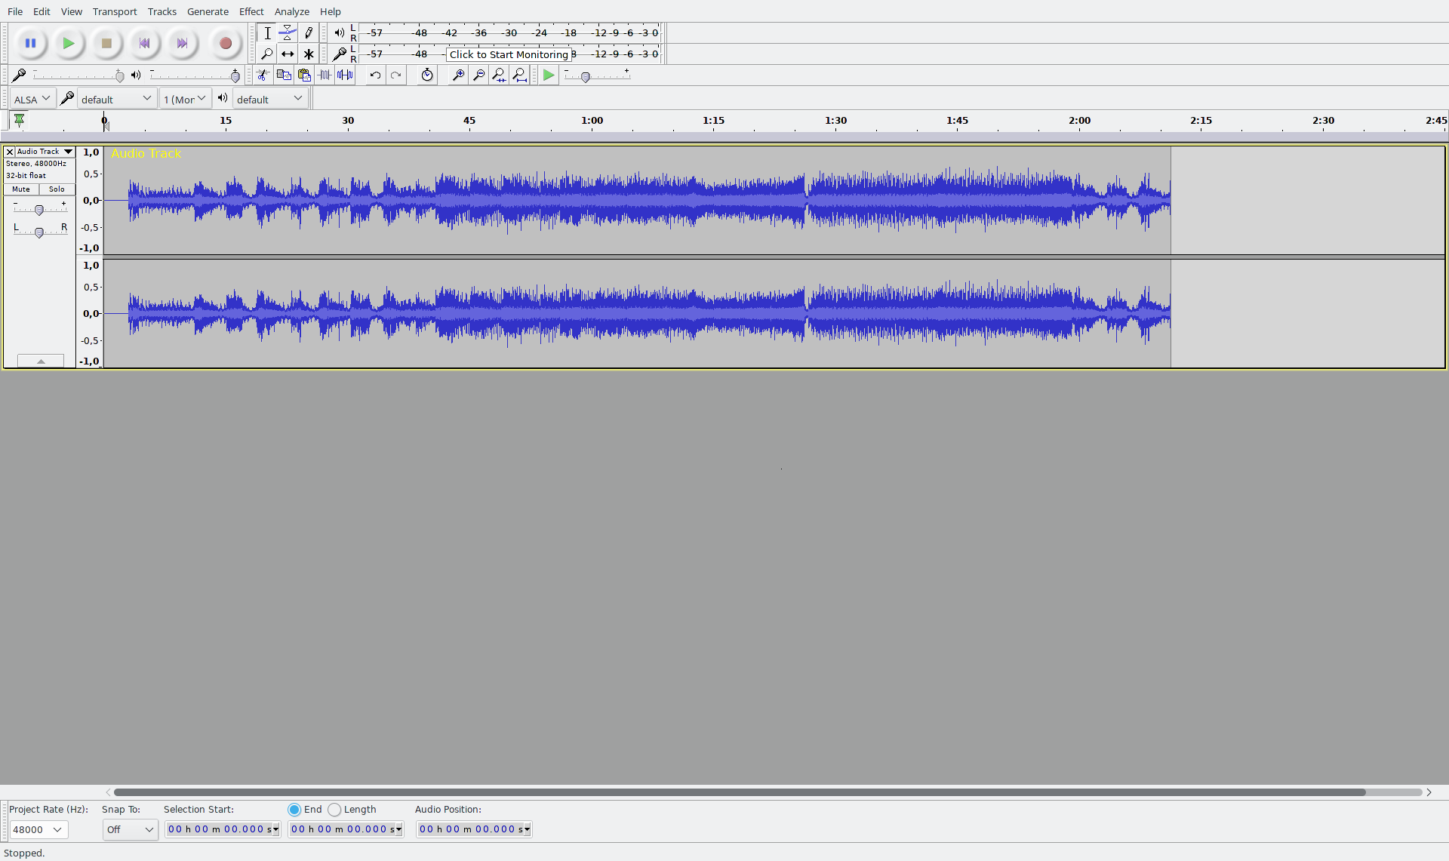Click the recording volume slider

pyautogui.click(x=78, y=75)
